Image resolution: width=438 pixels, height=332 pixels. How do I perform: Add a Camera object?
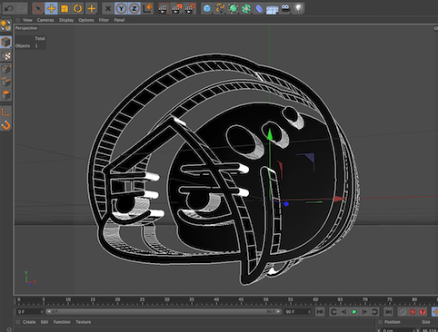pos(285,8)
